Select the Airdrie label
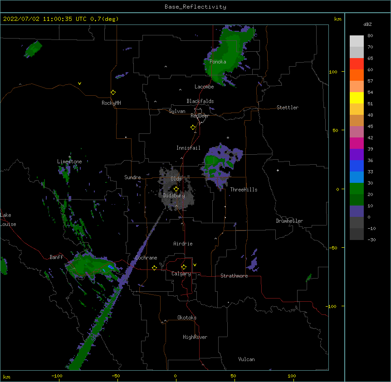This screenshot has width=391, height=382. [x=183, y=244]
